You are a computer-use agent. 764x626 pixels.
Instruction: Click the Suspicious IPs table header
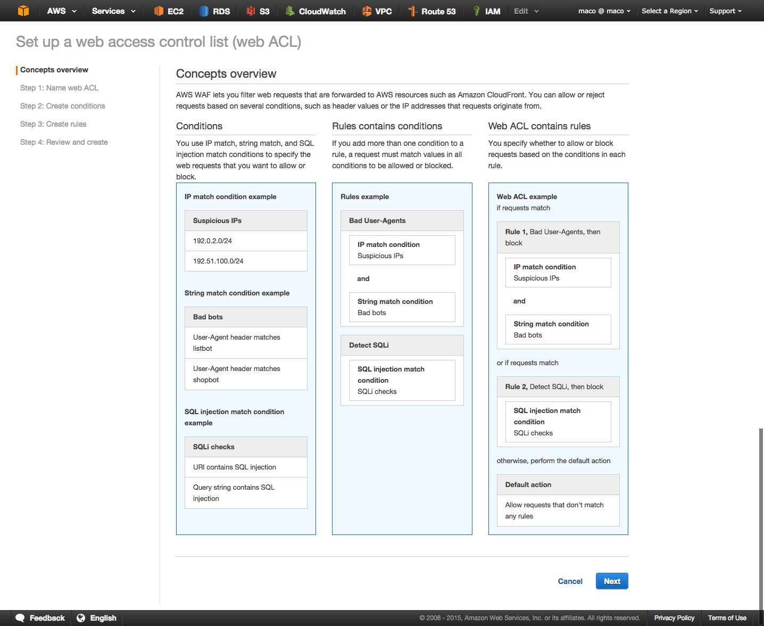click(x=246, y=221)
